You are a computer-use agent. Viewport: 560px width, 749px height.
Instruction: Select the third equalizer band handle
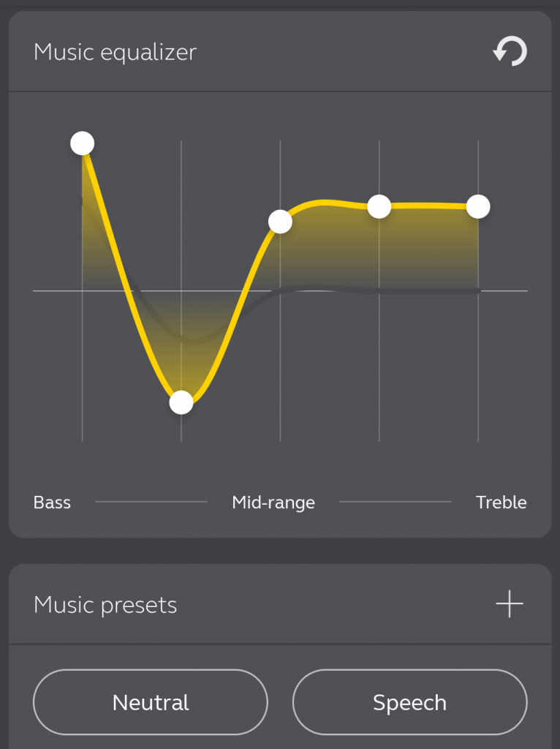click(280, 222)
